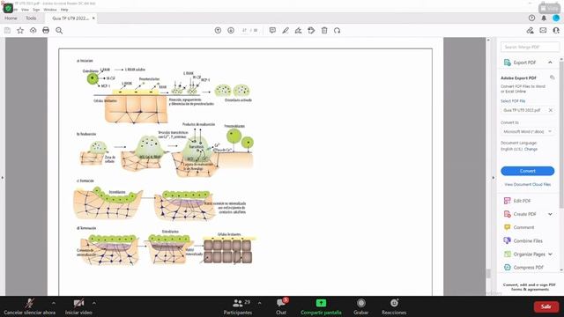
Task: Go to previous page arrow
Action: [218, 31]
